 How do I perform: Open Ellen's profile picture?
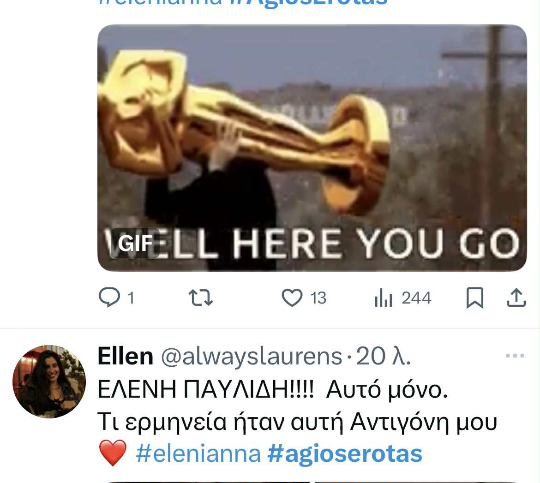point(49,382)
